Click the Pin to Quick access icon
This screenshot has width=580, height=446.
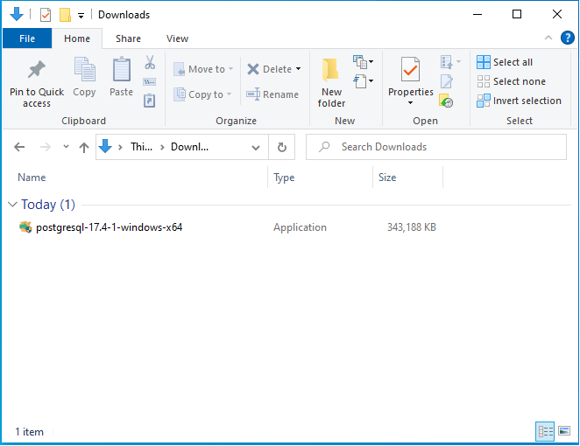pyautogui.click(x=36, y=70)
